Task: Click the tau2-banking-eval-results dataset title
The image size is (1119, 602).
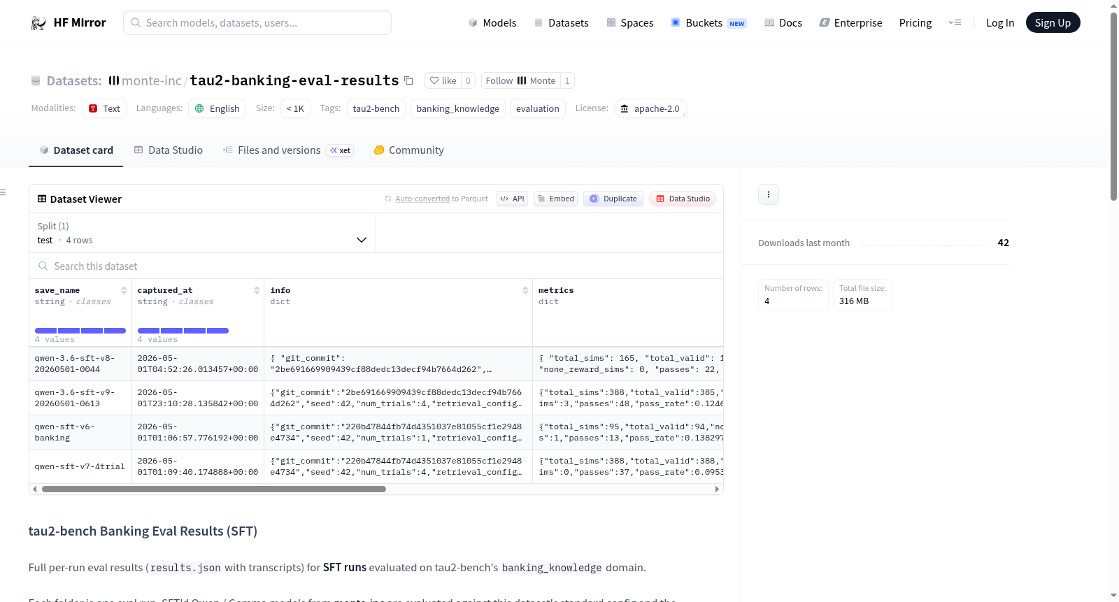Action: pyautogui.click(x=294, y=80)
